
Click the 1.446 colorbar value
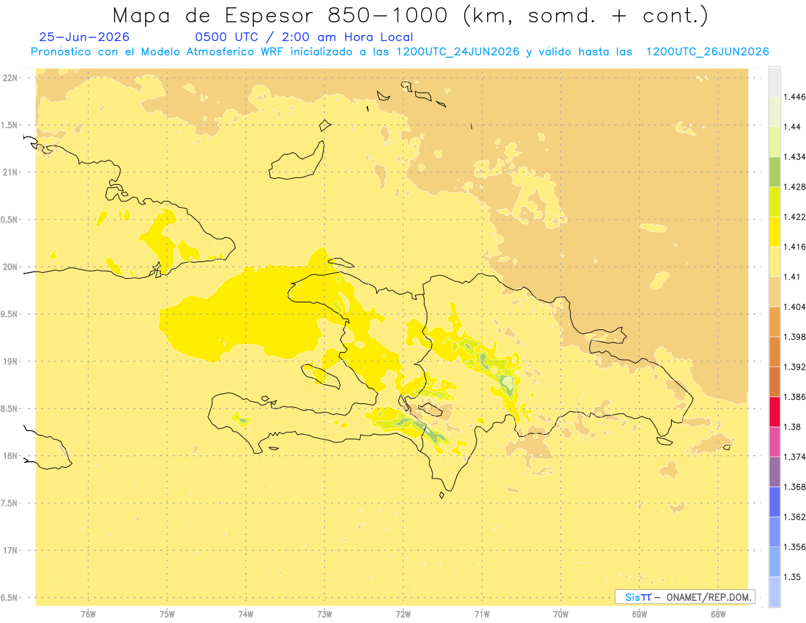coord(795,97)
